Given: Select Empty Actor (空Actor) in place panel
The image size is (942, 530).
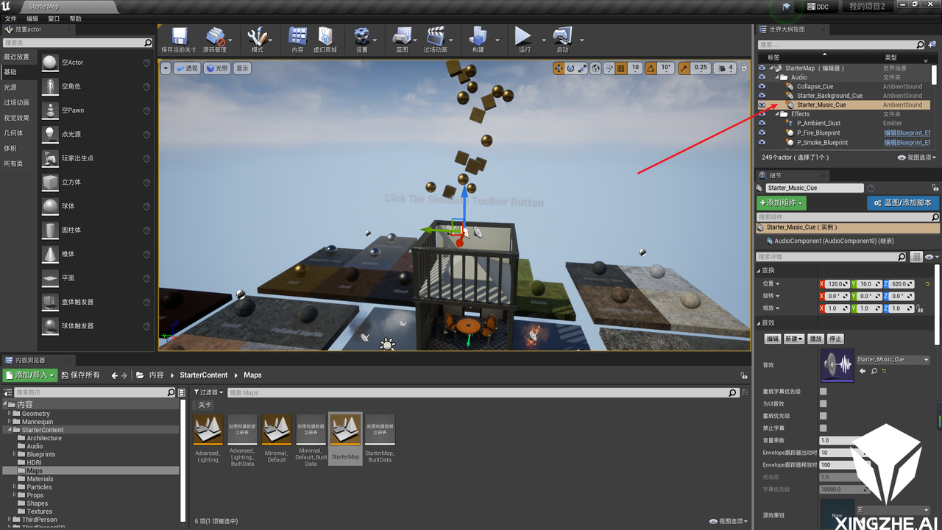Looking at the screenshot, I should (97, 63).
